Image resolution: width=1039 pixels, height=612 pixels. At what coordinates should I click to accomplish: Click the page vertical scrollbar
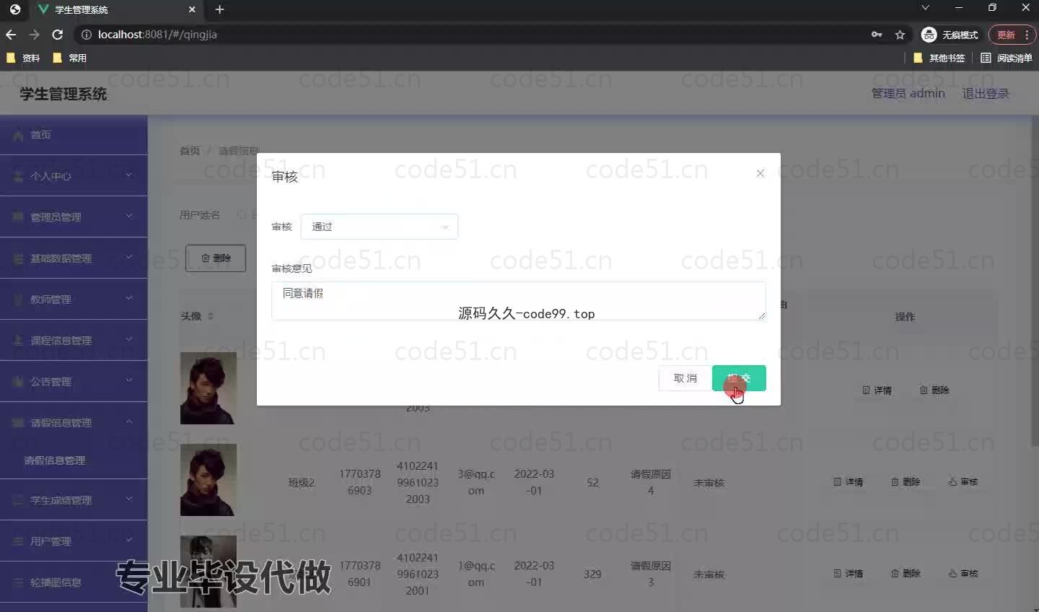[1035, 281]
